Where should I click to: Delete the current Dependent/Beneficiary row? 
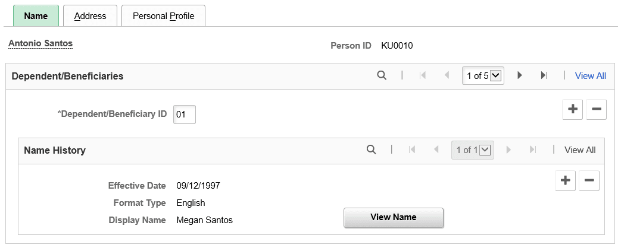[x=597, y=109]
